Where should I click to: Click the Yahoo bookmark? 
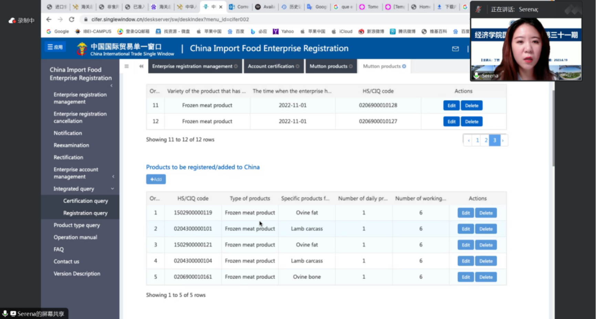283,31
